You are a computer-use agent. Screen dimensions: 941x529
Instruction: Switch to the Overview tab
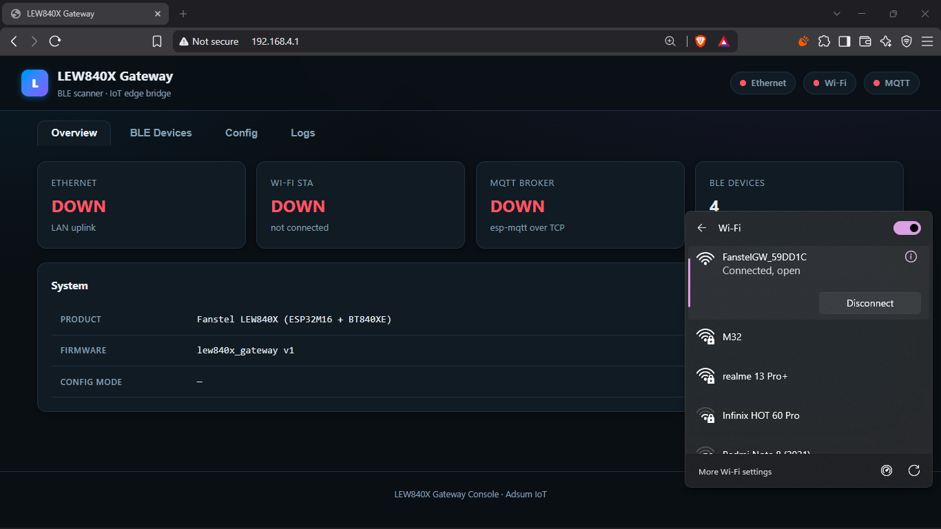[74, 133]
